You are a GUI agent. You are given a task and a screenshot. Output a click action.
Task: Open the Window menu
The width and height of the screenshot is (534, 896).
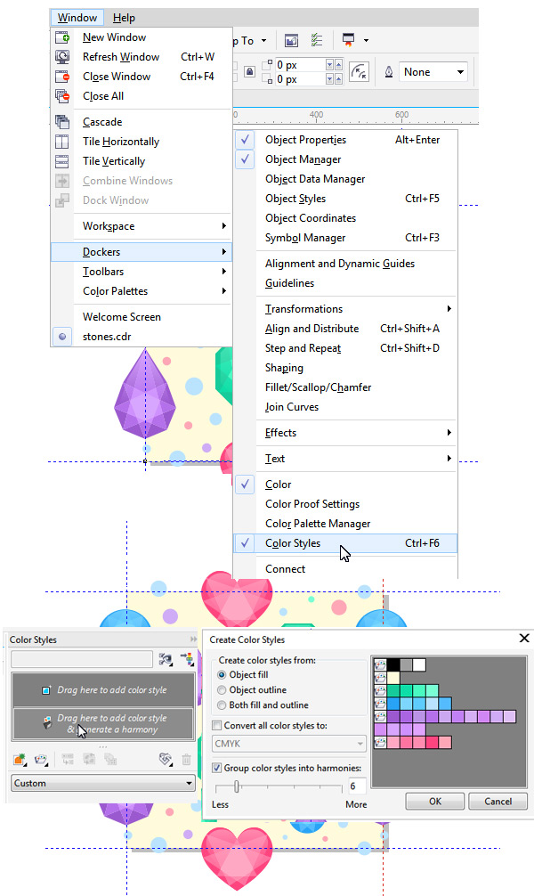click(x=77, y=18)
